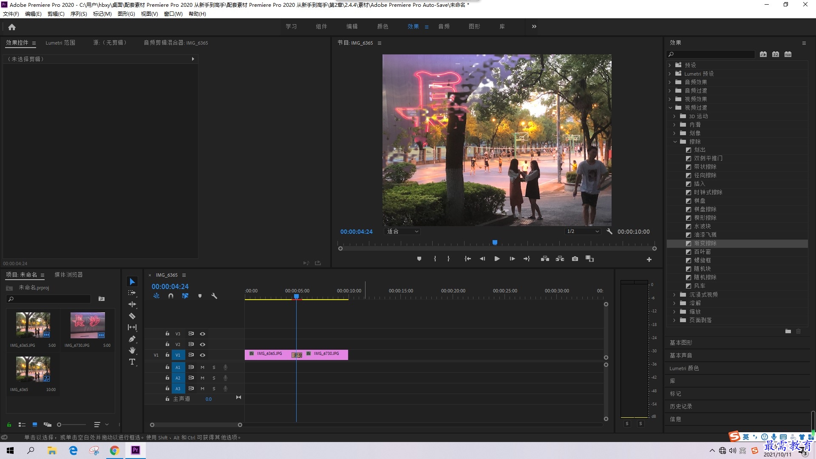Click the Home icon
Image resolution: width=816 pixels, height=459 pixels.
[x=12, y=27]
